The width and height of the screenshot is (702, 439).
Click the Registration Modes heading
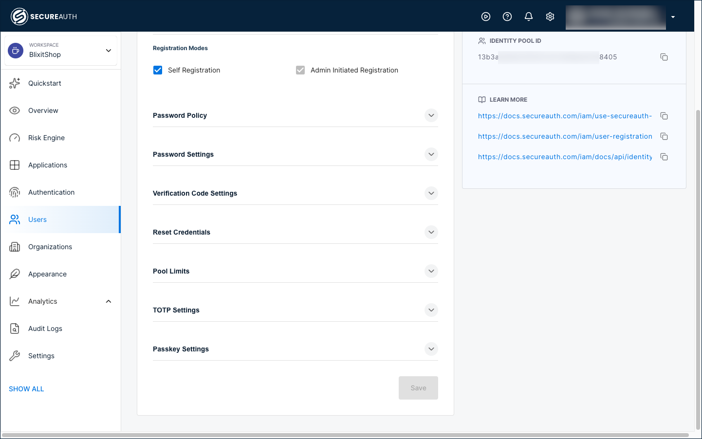[x=180, y=48]
